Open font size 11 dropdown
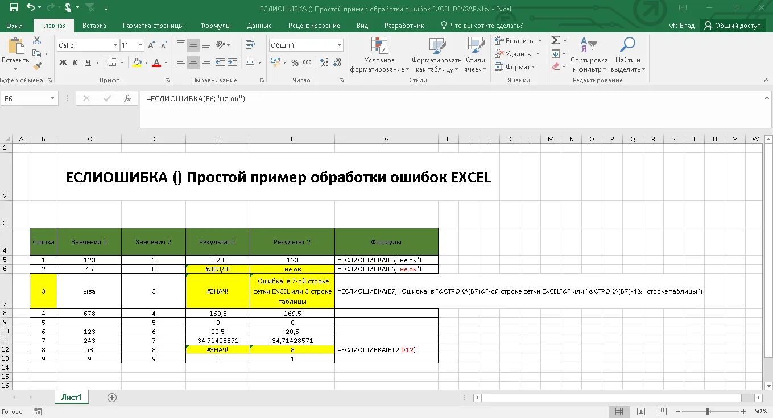This screenshot has width=773, height=418. [x=140, y=45]
